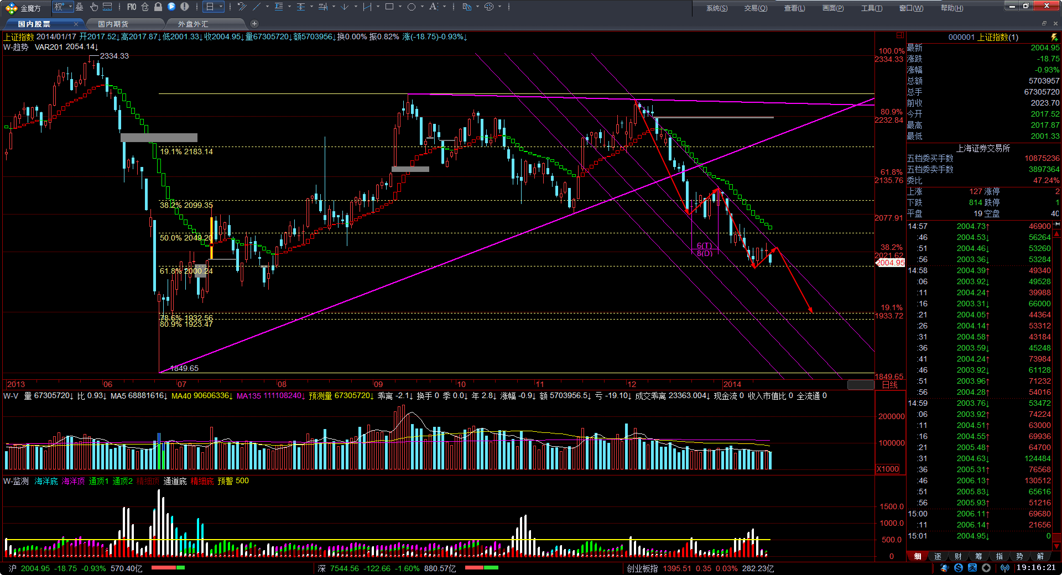
Task: Switch to the 国内期货 tab
Action: [x=113, y=24]
